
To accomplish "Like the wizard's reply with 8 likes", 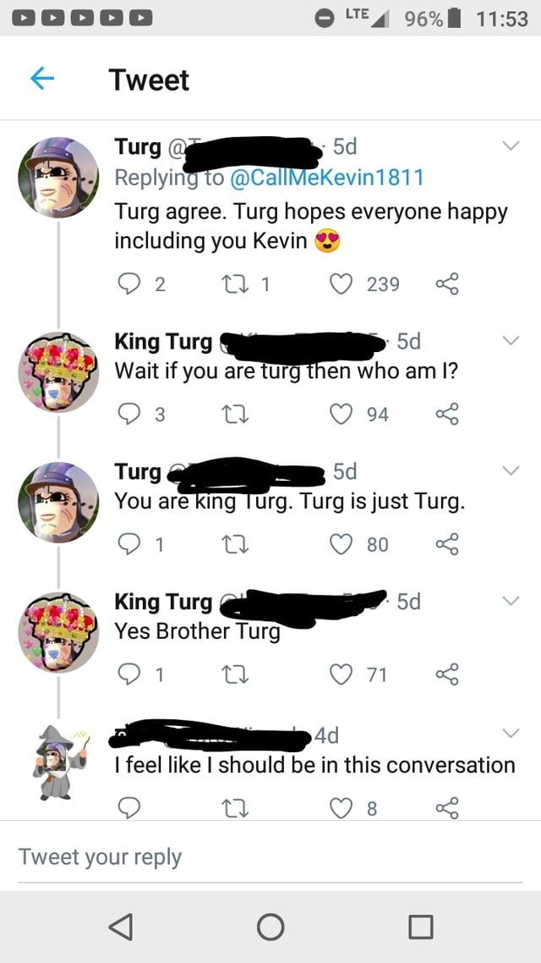I will (341, 804).
